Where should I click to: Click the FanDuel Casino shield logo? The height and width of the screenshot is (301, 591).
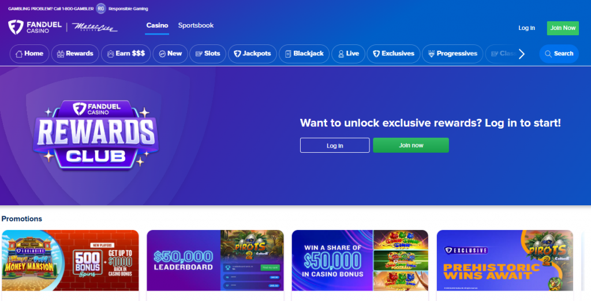16,27
